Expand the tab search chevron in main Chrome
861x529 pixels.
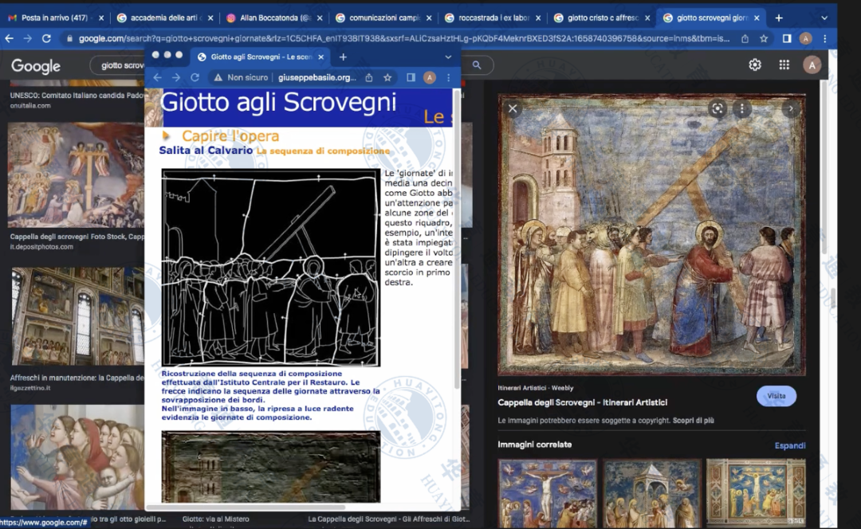click(x=824, y=18)
